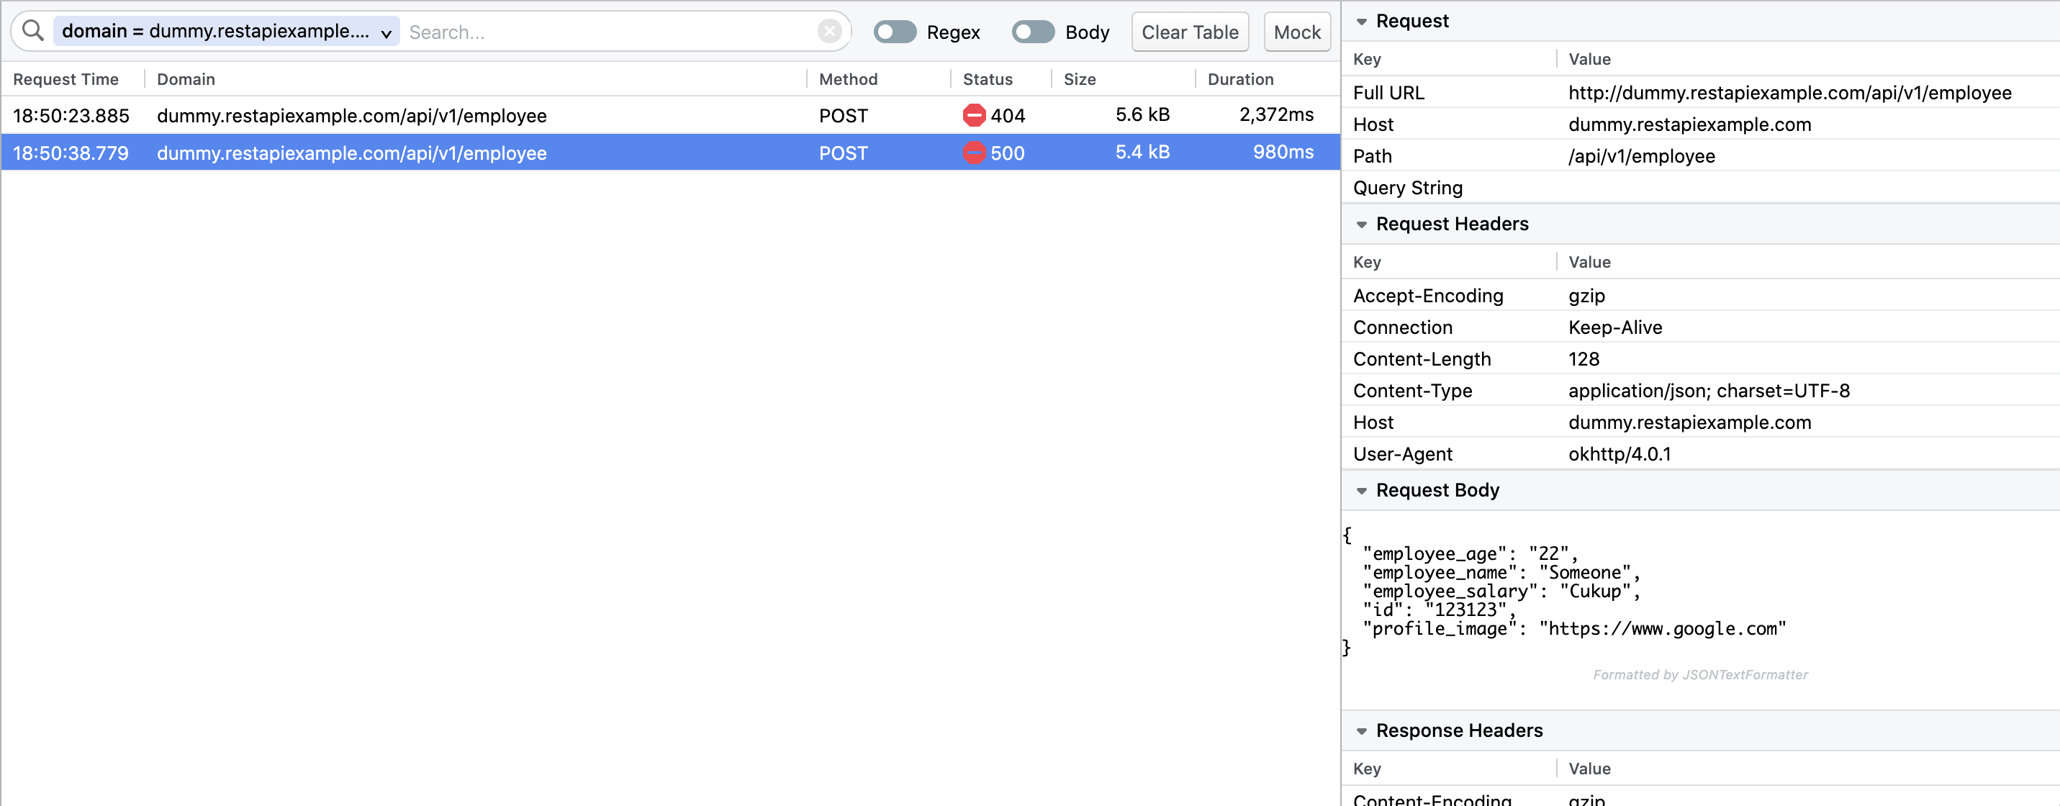Sort by Status column header

coord(987,79)
